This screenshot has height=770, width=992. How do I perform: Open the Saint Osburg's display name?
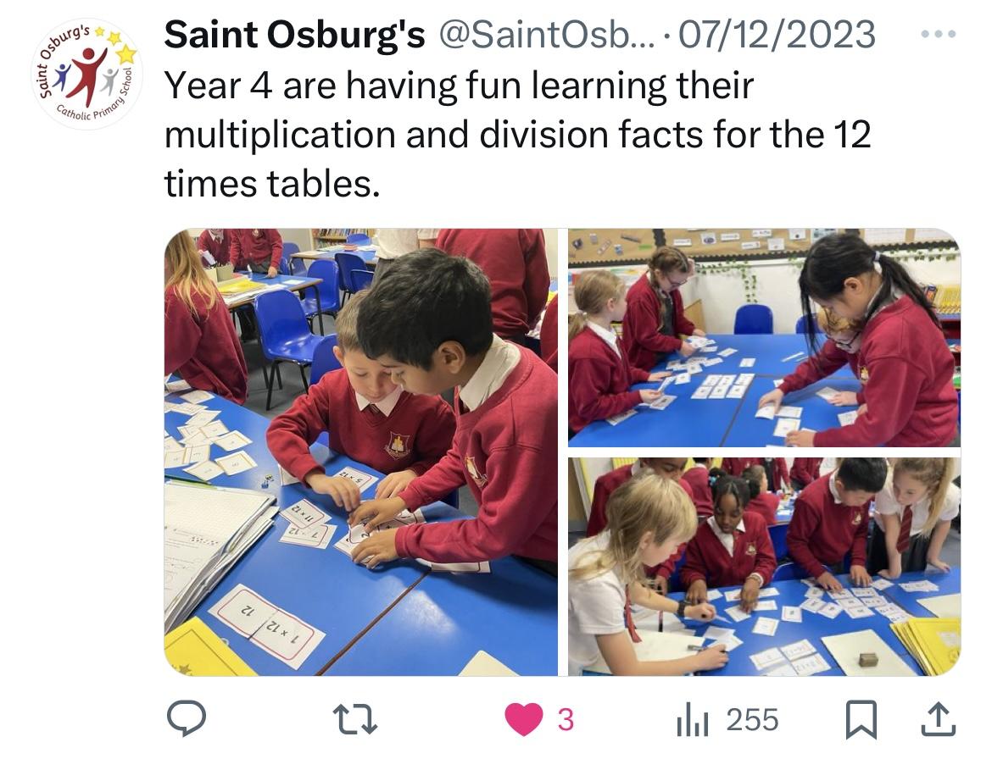click(x=295, y=34)
